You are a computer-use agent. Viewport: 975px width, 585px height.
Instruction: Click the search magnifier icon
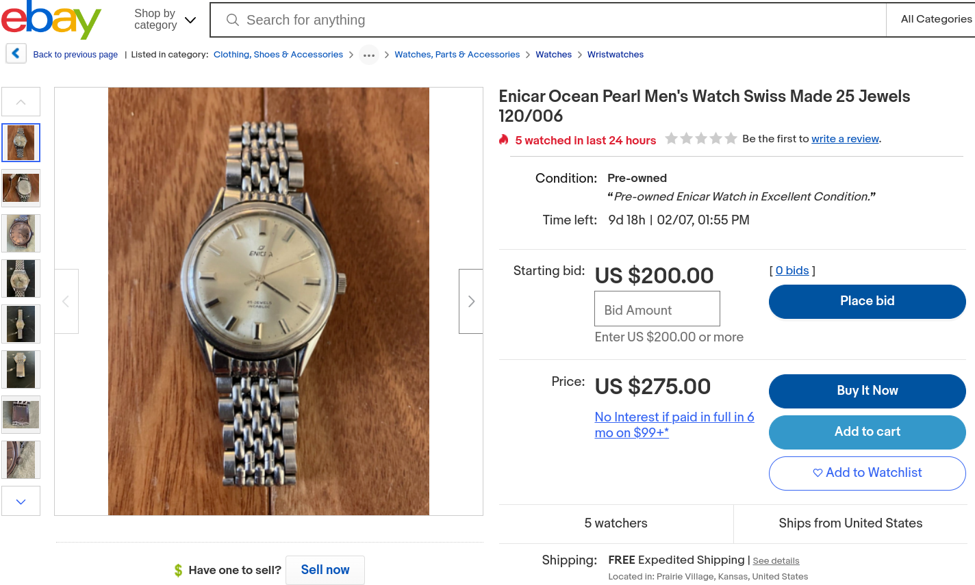coord(233,20)
